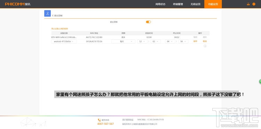
Task: Add a new rule with plus icon
Action: tap(205, 46)
